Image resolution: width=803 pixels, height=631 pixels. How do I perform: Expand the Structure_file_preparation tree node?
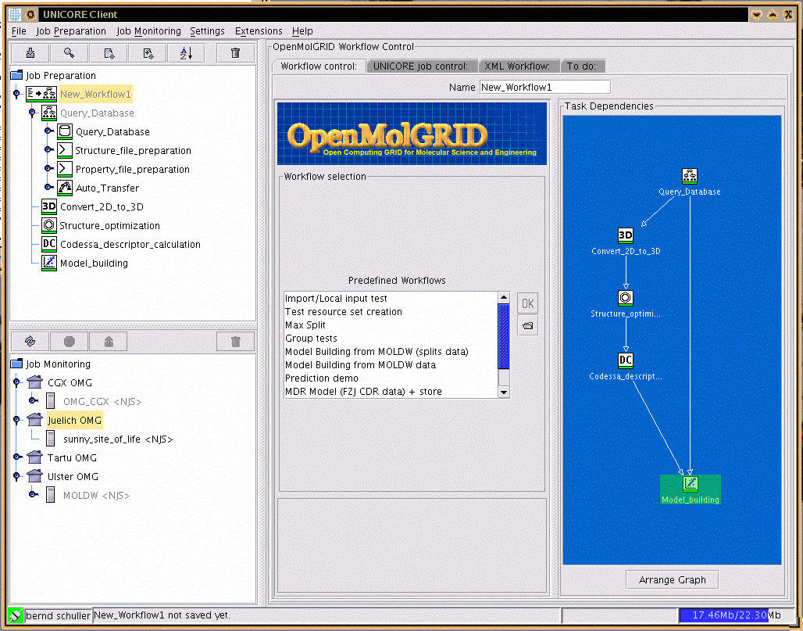48,149
